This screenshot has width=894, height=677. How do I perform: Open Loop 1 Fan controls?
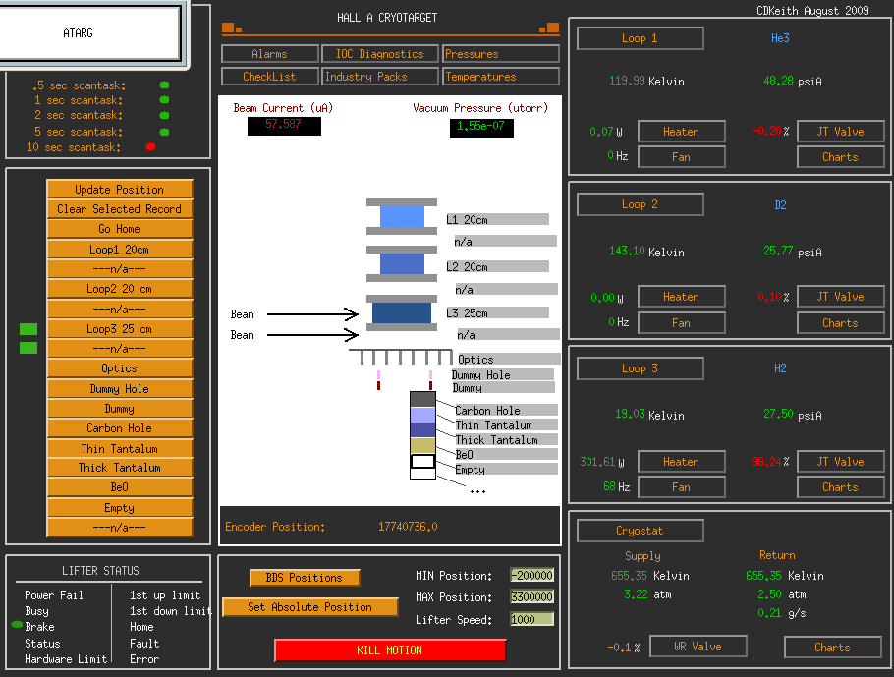[x=682, y=157]
